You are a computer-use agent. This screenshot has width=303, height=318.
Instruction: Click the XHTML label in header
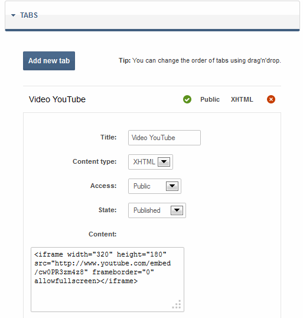click(x=242, y=99)
